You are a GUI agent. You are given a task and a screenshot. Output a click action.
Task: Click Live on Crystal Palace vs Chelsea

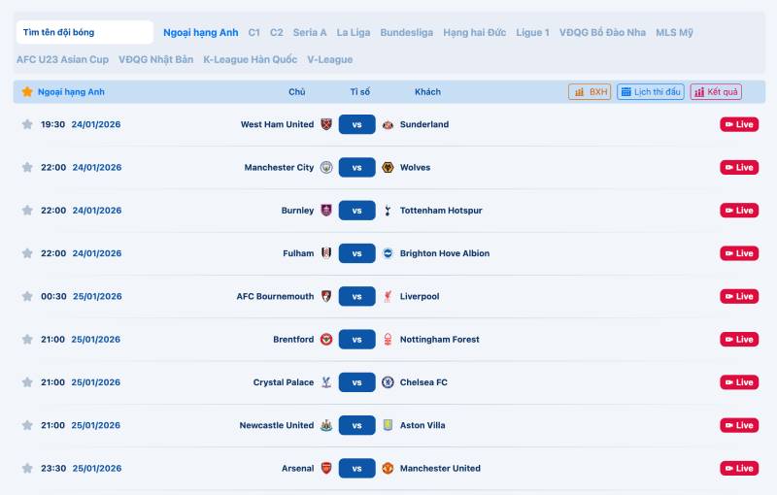[739, 382]
